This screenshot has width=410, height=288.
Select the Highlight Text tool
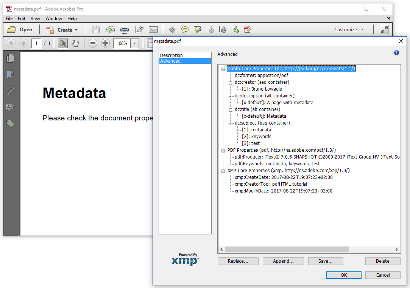click(x=197, y=29)
